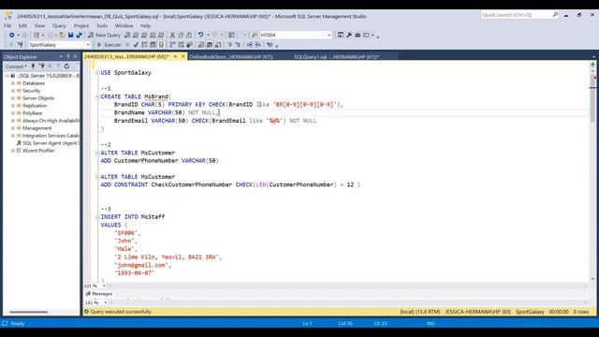
Task: Select the SQL Server 15.0.2080.9 root node
Action: tap(49, 76)
